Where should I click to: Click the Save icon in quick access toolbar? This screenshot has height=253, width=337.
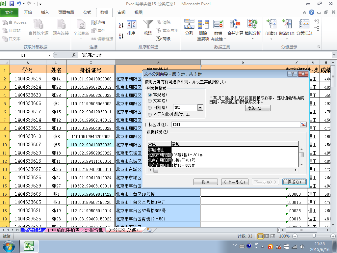pos(12,4)
